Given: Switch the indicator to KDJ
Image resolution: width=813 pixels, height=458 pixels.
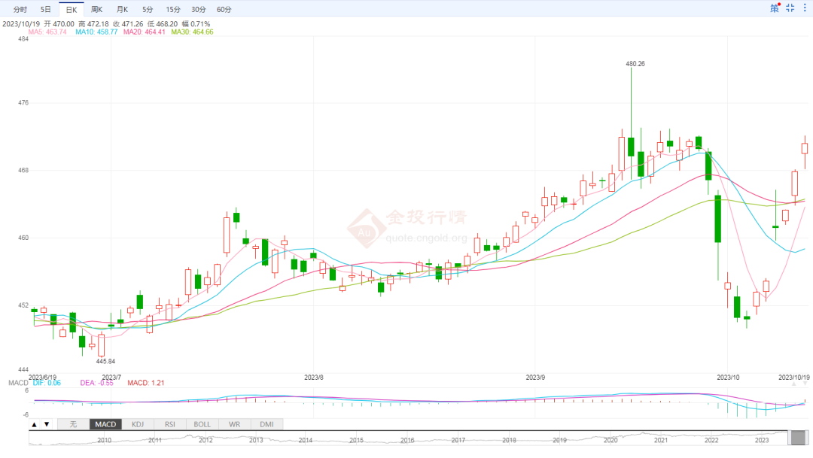Looking at the screenshot, I should coord(138,424).
